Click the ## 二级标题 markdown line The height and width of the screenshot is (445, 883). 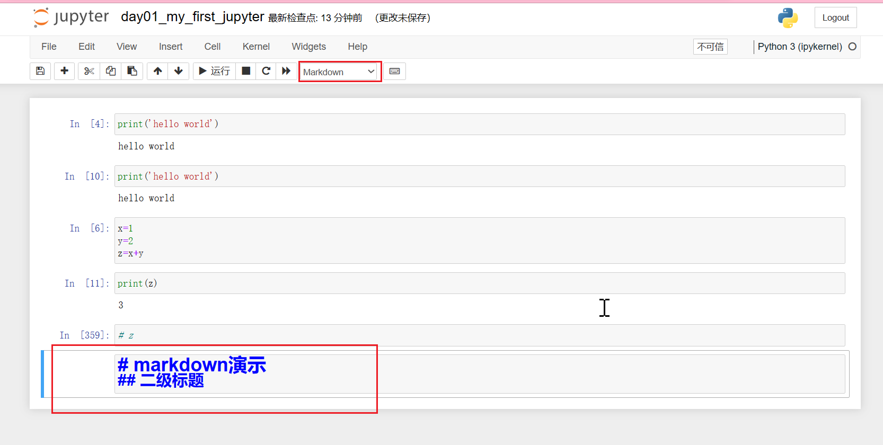click(161, 380)
